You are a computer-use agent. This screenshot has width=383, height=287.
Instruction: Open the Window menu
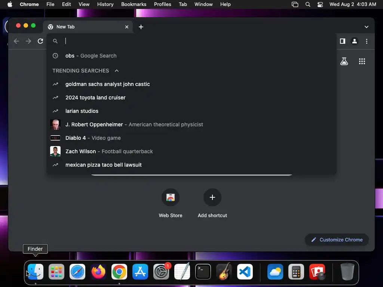click(x=203, y=4)
